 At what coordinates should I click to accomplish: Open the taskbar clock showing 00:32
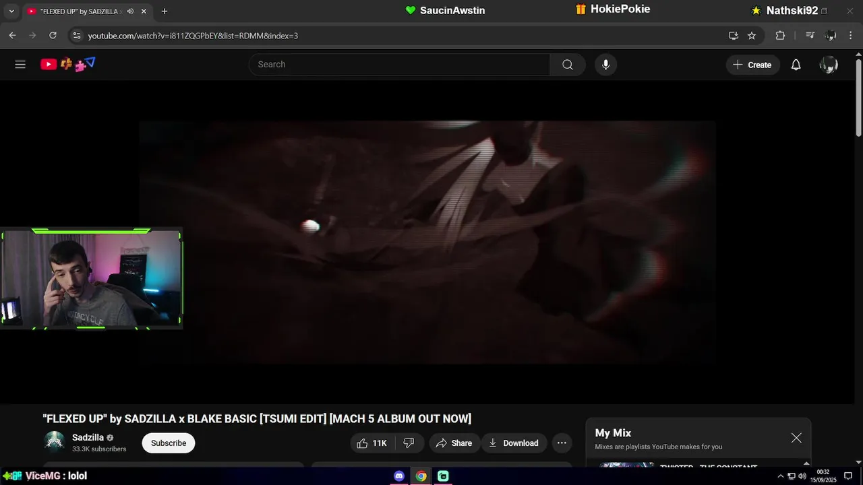coord(823,476)
